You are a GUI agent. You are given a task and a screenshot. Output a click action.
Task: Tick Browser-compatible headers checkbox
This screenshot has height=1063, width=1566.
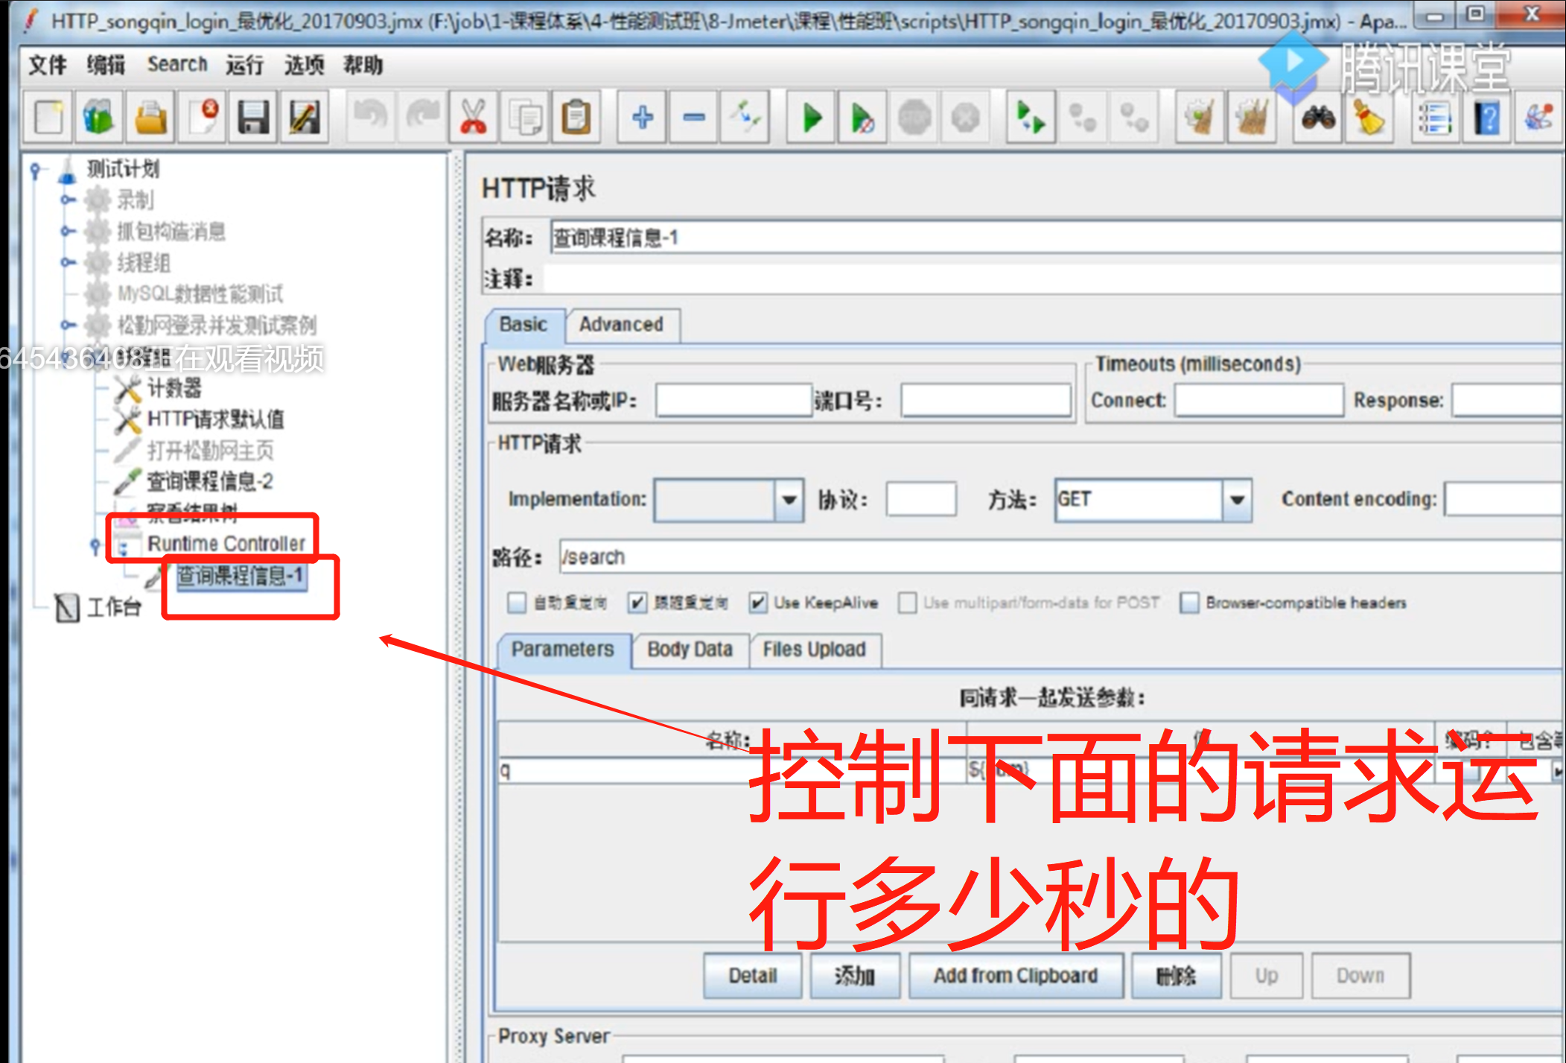pyautogui.click(x=1190, y=603)
